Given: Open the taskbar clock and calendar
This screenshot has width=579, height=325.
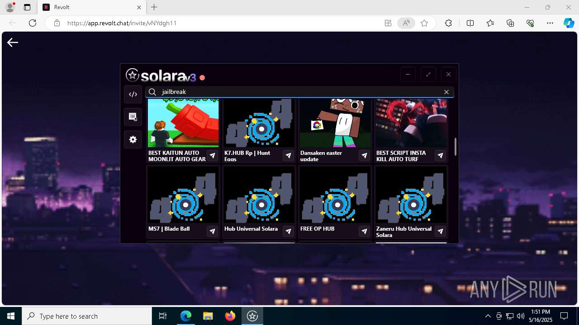Looking at the screenshot, I should click(541, 316).
